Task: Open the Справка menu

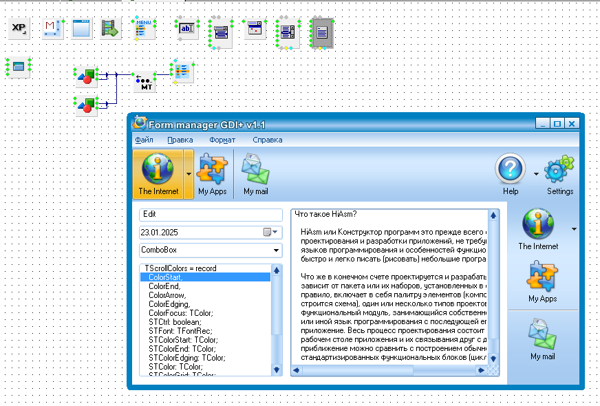Action: click(x=268, y=140)
